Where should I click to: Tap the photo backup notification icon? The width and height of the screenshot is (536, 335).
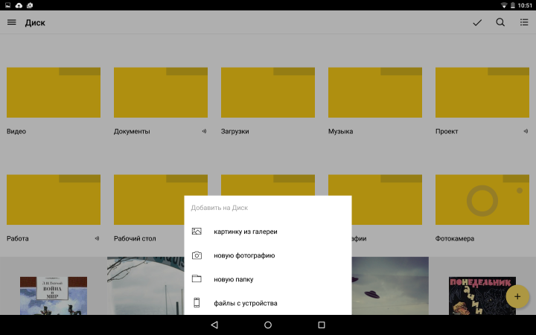pos(30,5)
